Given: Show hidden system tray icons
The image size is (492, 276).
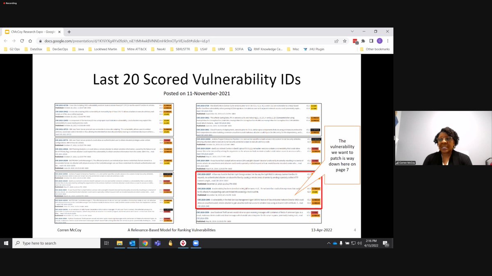Looking at the screenshot, I should (x=329, y=243).
